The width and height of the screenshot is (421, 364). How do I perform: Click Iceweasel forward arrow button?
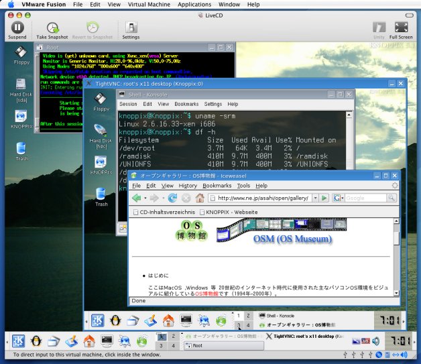click(154, 198)
